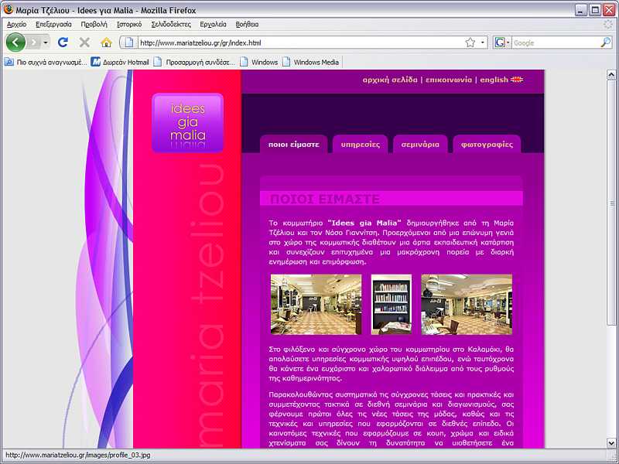This screenshot has width=619, height=464.
Task: Select the υπηρεσίες tab
Action: [361, 145]
